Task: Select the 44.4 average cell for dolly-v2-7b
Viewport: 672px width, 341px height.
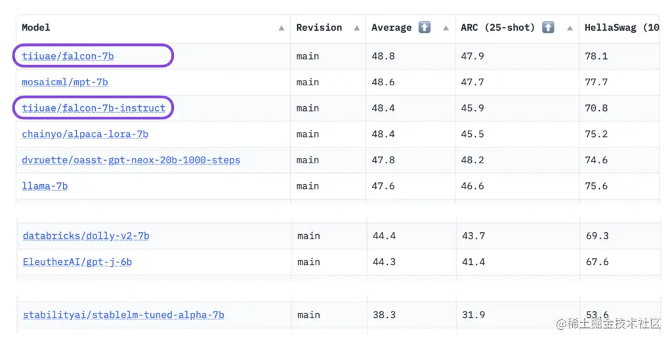Action: 411,236
